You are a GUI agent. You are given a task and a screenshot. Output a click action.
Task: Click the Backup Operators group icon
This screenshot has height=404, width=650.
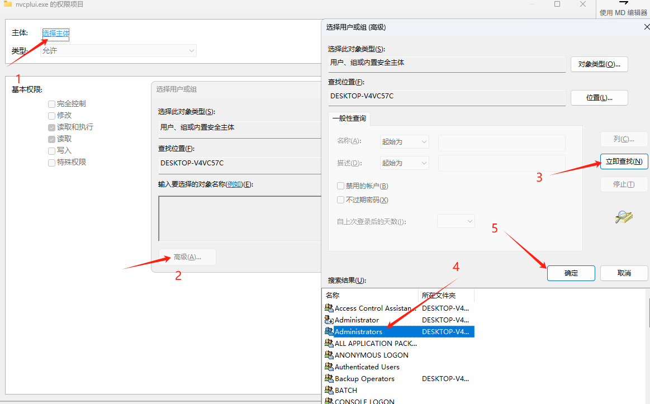pos(329,378)
